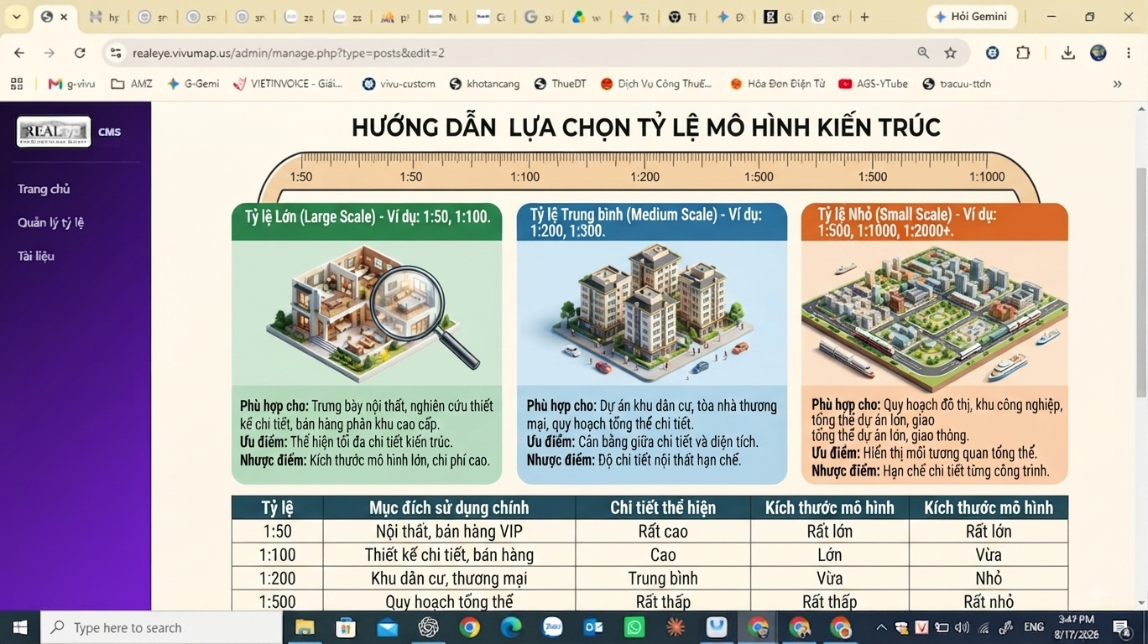Open the AMZ bookmarks folder
This screenshot has height=644, width=1148.
[x=132, y=84]
